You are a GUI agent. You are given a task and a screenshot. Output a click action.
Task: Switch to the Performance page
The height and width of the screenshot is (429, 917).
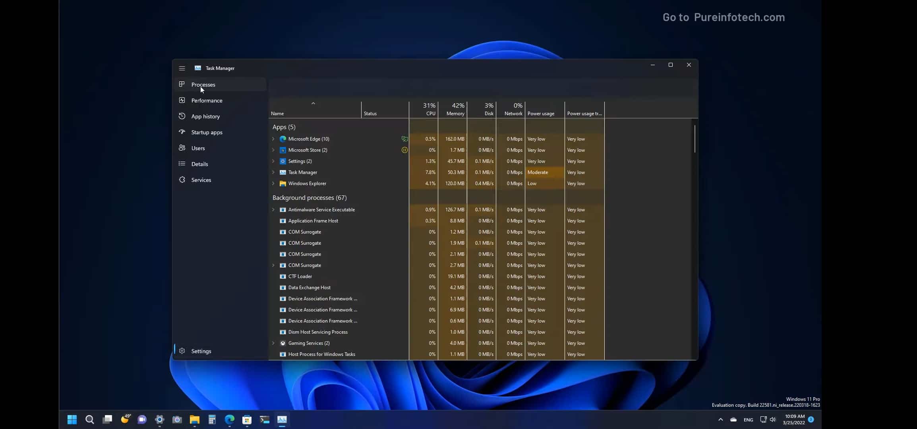coord(220,100)
